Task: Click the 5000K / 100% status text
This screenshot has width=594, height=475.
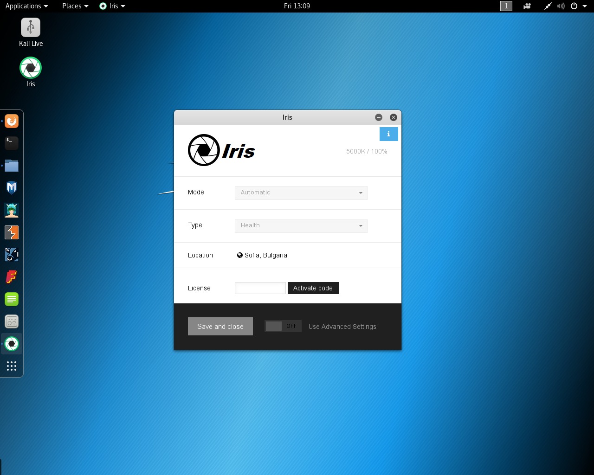Action: click(367, 151)
